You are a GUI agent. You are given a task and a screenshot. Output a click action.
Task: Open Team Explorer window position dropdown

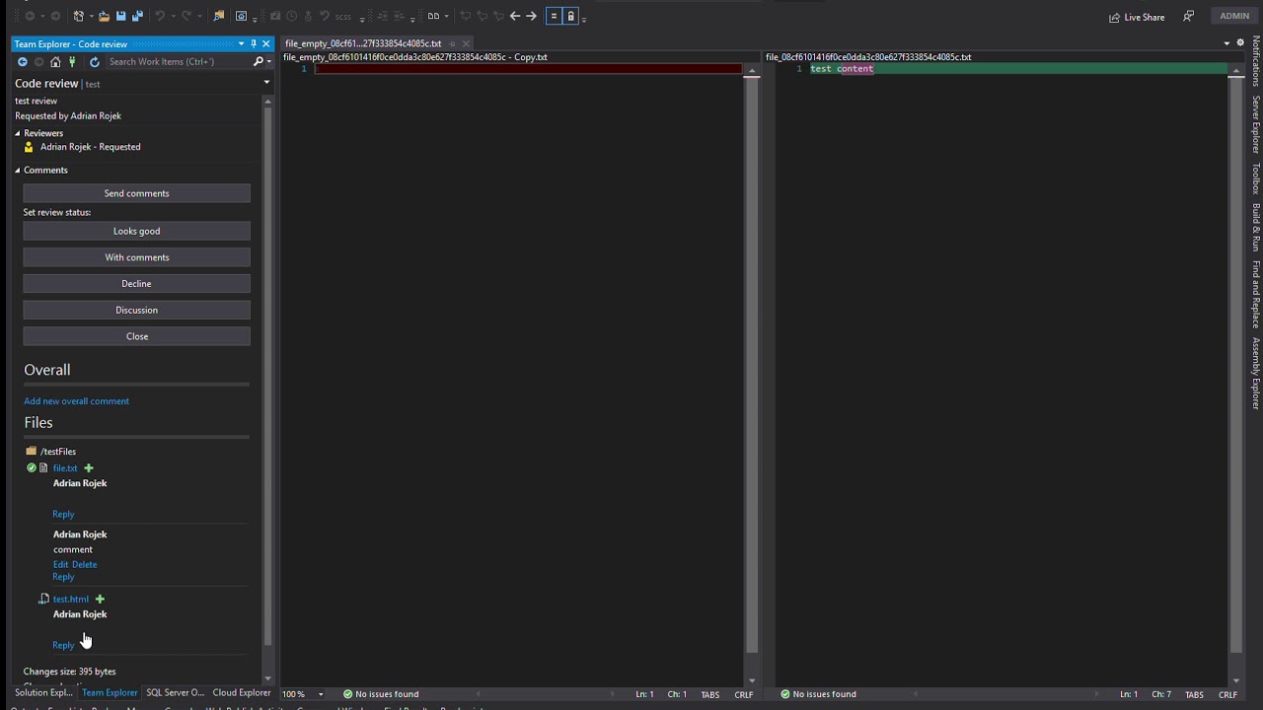point(241,43)
